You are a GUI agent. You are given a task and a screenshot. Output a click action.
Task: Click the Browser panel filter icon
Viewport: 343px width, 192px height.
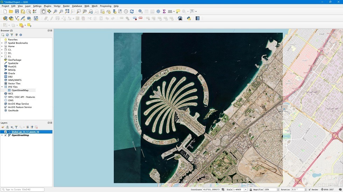click(12, 35)
